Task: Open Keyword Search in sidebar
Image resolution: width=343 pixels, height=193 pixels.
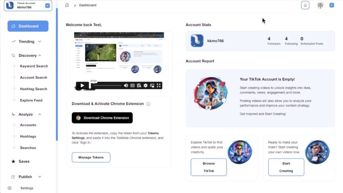Action: tap(34, 66)
